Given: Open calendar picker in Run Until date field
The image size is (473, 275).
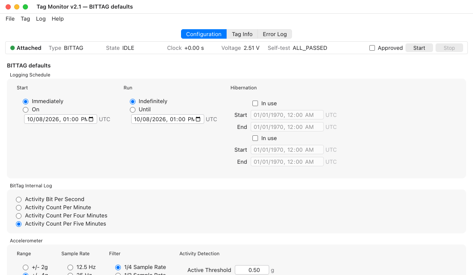Looking at the screenshot, I should [x=198, y=119].
